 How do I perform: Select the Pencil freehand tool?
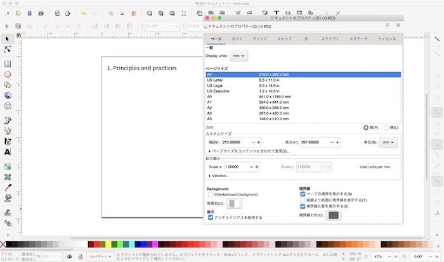8,131
